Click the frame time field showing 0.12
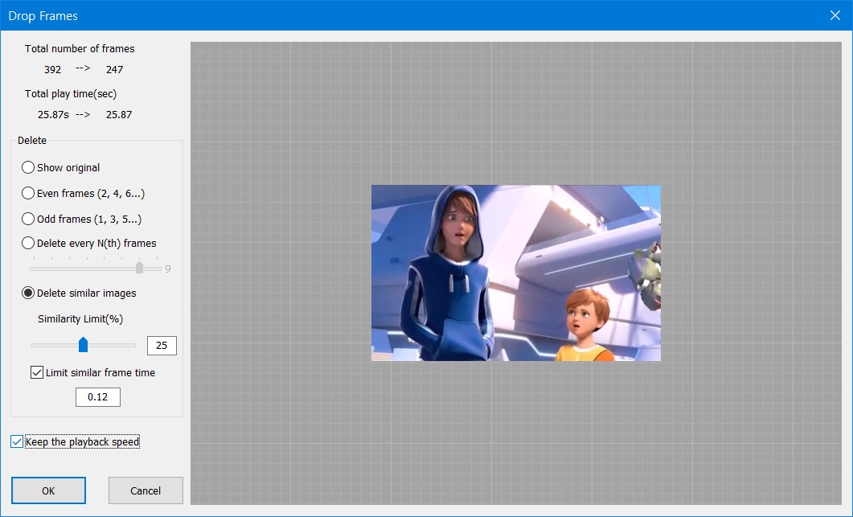This screenshot has height=517, width=853. tap(98, 397)
